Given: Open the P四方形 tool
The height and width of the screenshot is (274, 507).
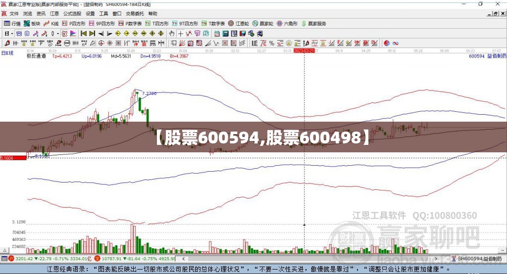Looking at the screenshot, I should pyautogui.click(x=73, y=24).
